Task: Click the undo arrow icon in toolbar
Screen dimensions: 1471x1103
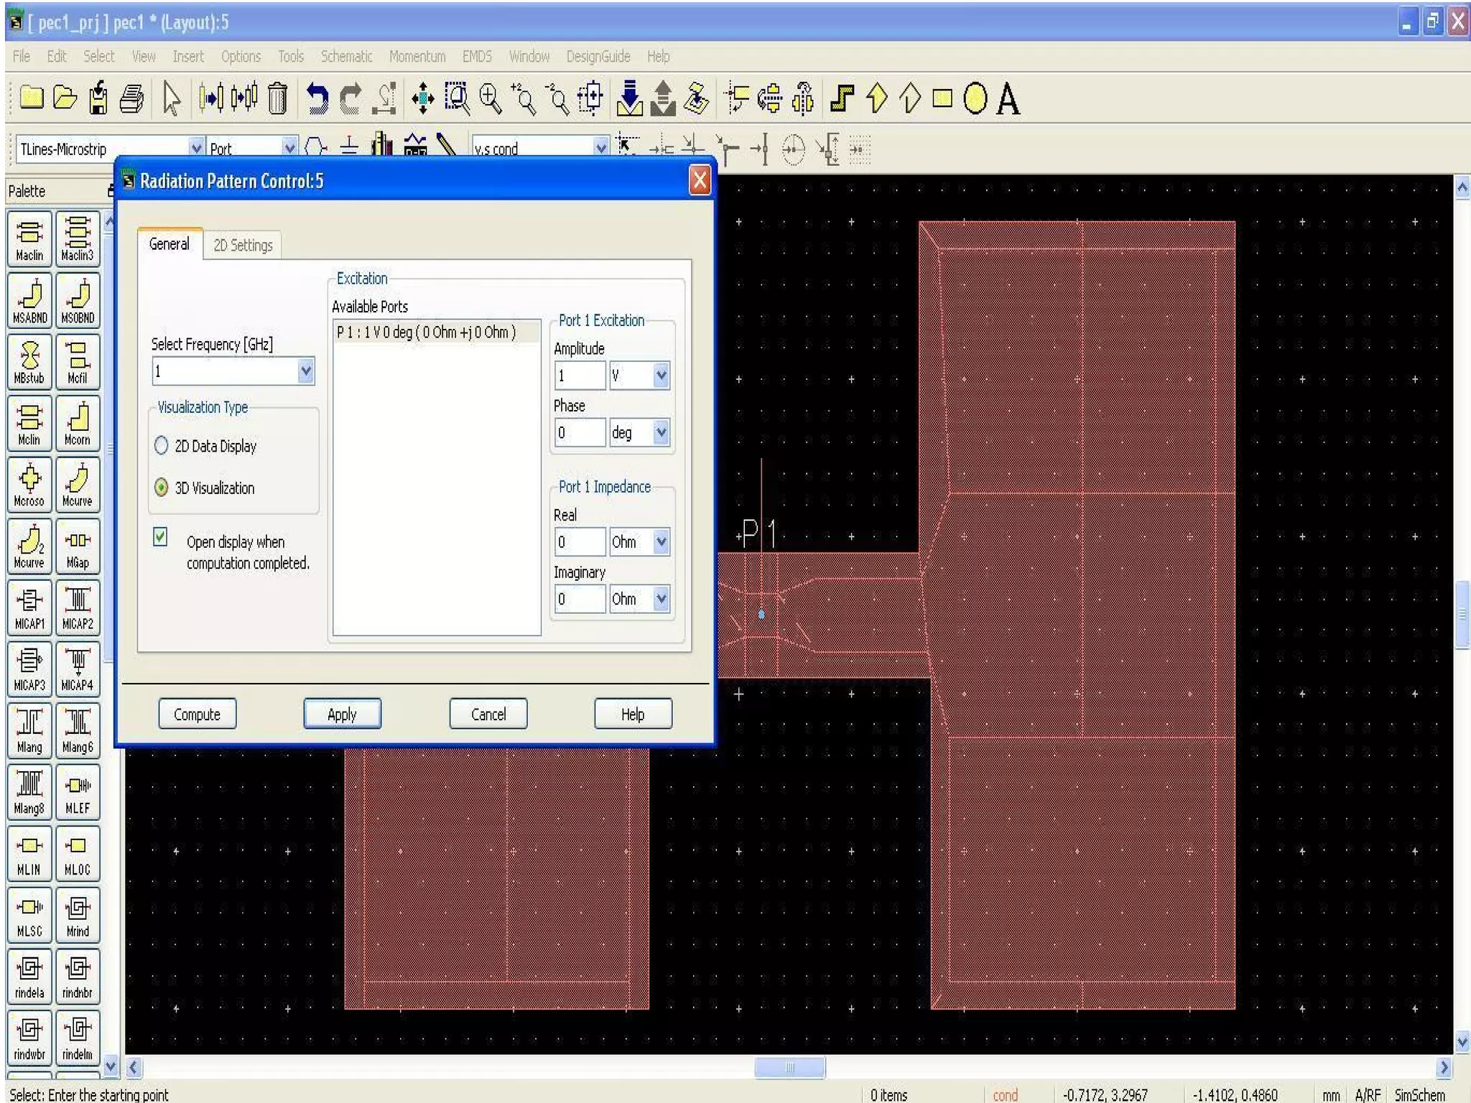Action: pyautogui.click(x=317, y=98)
